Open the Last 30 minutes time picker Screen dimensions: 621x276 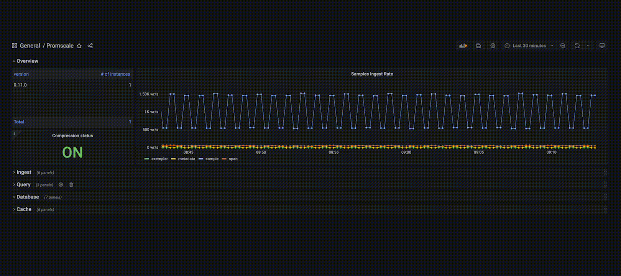(529, 46)
